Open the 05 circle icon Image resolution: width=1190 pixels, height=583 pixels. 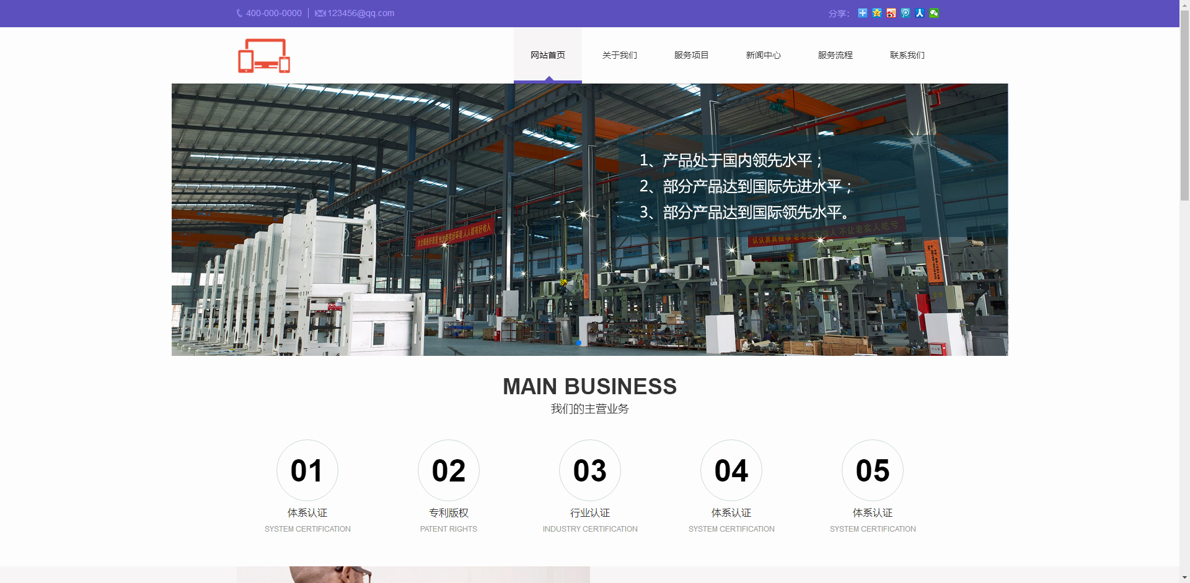click(x=873, y=470)
